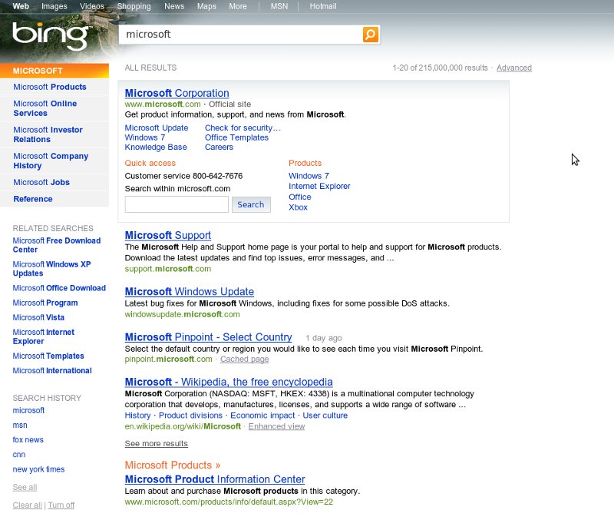Open Enhanced view for Wikipedia result
Screen dimensions: 614x520
pos(276,426)
